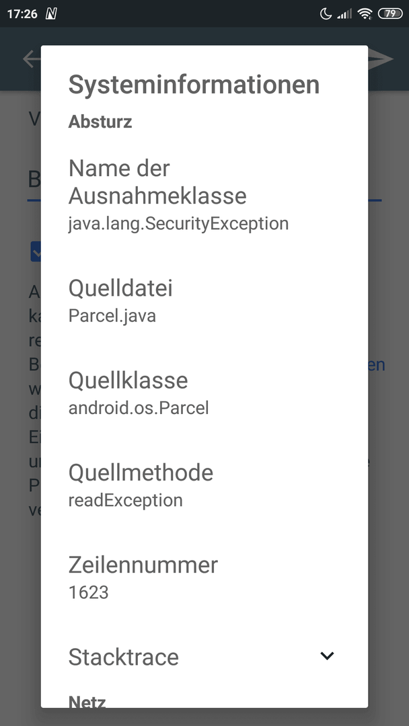The image size is (409, 726).
Task: Tap the back arrow behind dialog
Action: click(32, 58)
